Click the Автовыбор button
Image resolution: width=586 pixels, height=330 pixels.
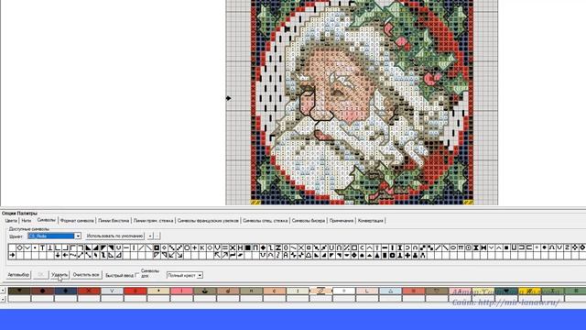coord(18,275)
